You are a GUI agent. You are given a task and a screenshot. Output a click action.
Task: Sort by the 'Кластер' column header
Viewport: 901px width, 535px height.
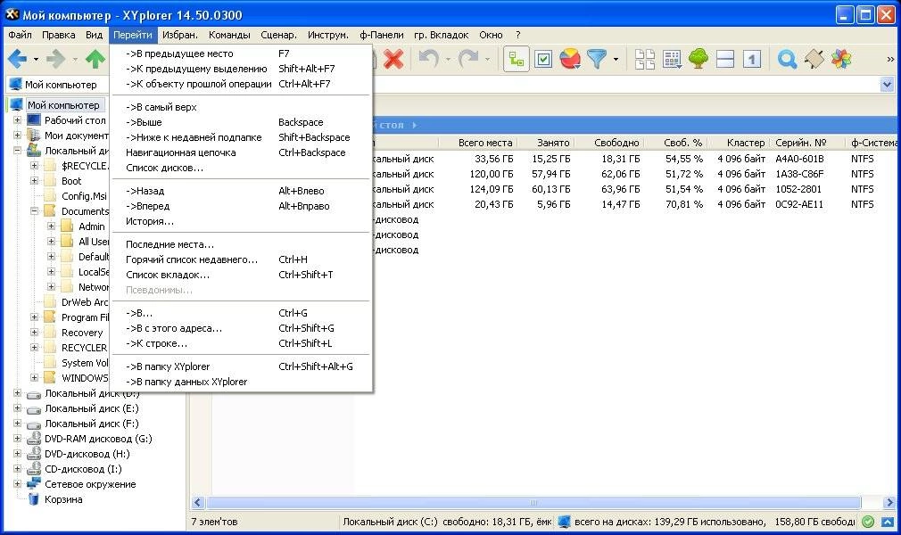740,143
